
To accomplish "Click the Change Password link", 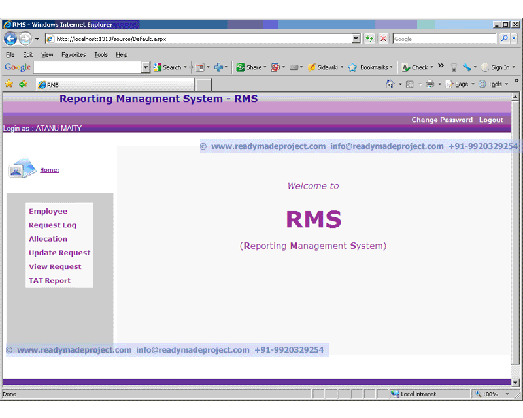I will tap(442, 120).
